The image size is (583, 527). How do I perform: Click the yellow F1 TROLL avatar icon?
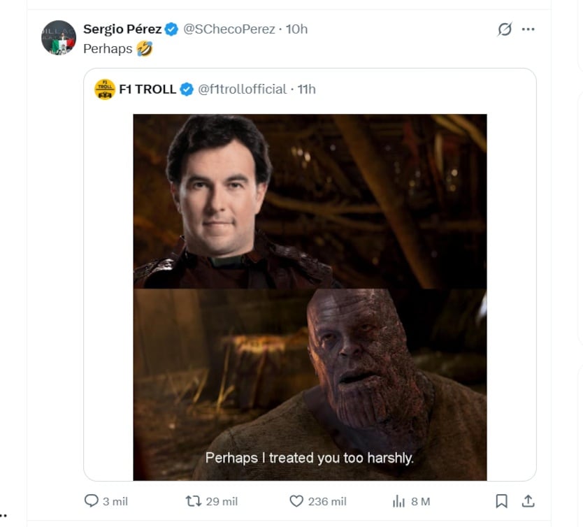(x=105, y=89)
